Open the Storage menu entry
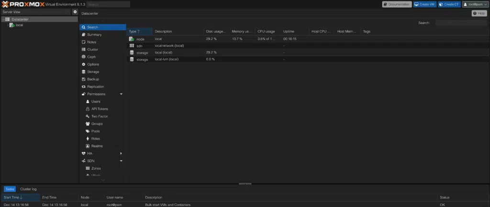This screenshot has height=207, width=490. pyautogui.click(x=103, y=72)
